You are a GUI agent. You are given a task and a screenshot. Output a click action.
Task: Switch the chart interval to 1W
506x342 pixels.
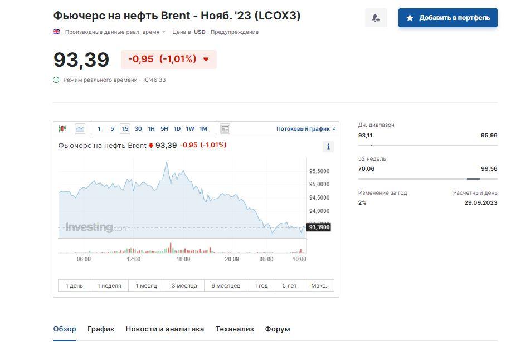tap(190, 128)
